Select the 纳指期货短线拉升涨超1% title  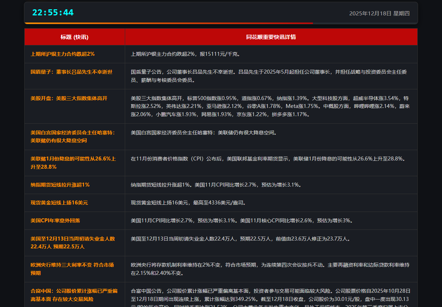click(60, 185)
